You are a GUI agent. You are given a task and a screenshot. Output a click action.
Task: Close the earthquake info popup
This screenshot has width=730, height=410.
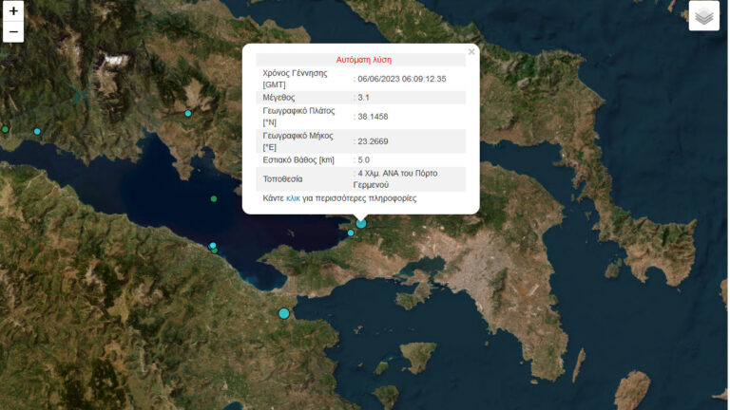point(471,52)
